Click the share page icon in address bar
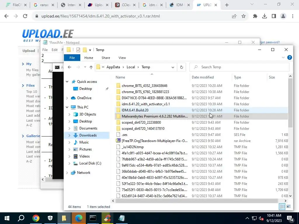Screen dimensions: 299x224 pyautogui.click(x=234, y=16)
